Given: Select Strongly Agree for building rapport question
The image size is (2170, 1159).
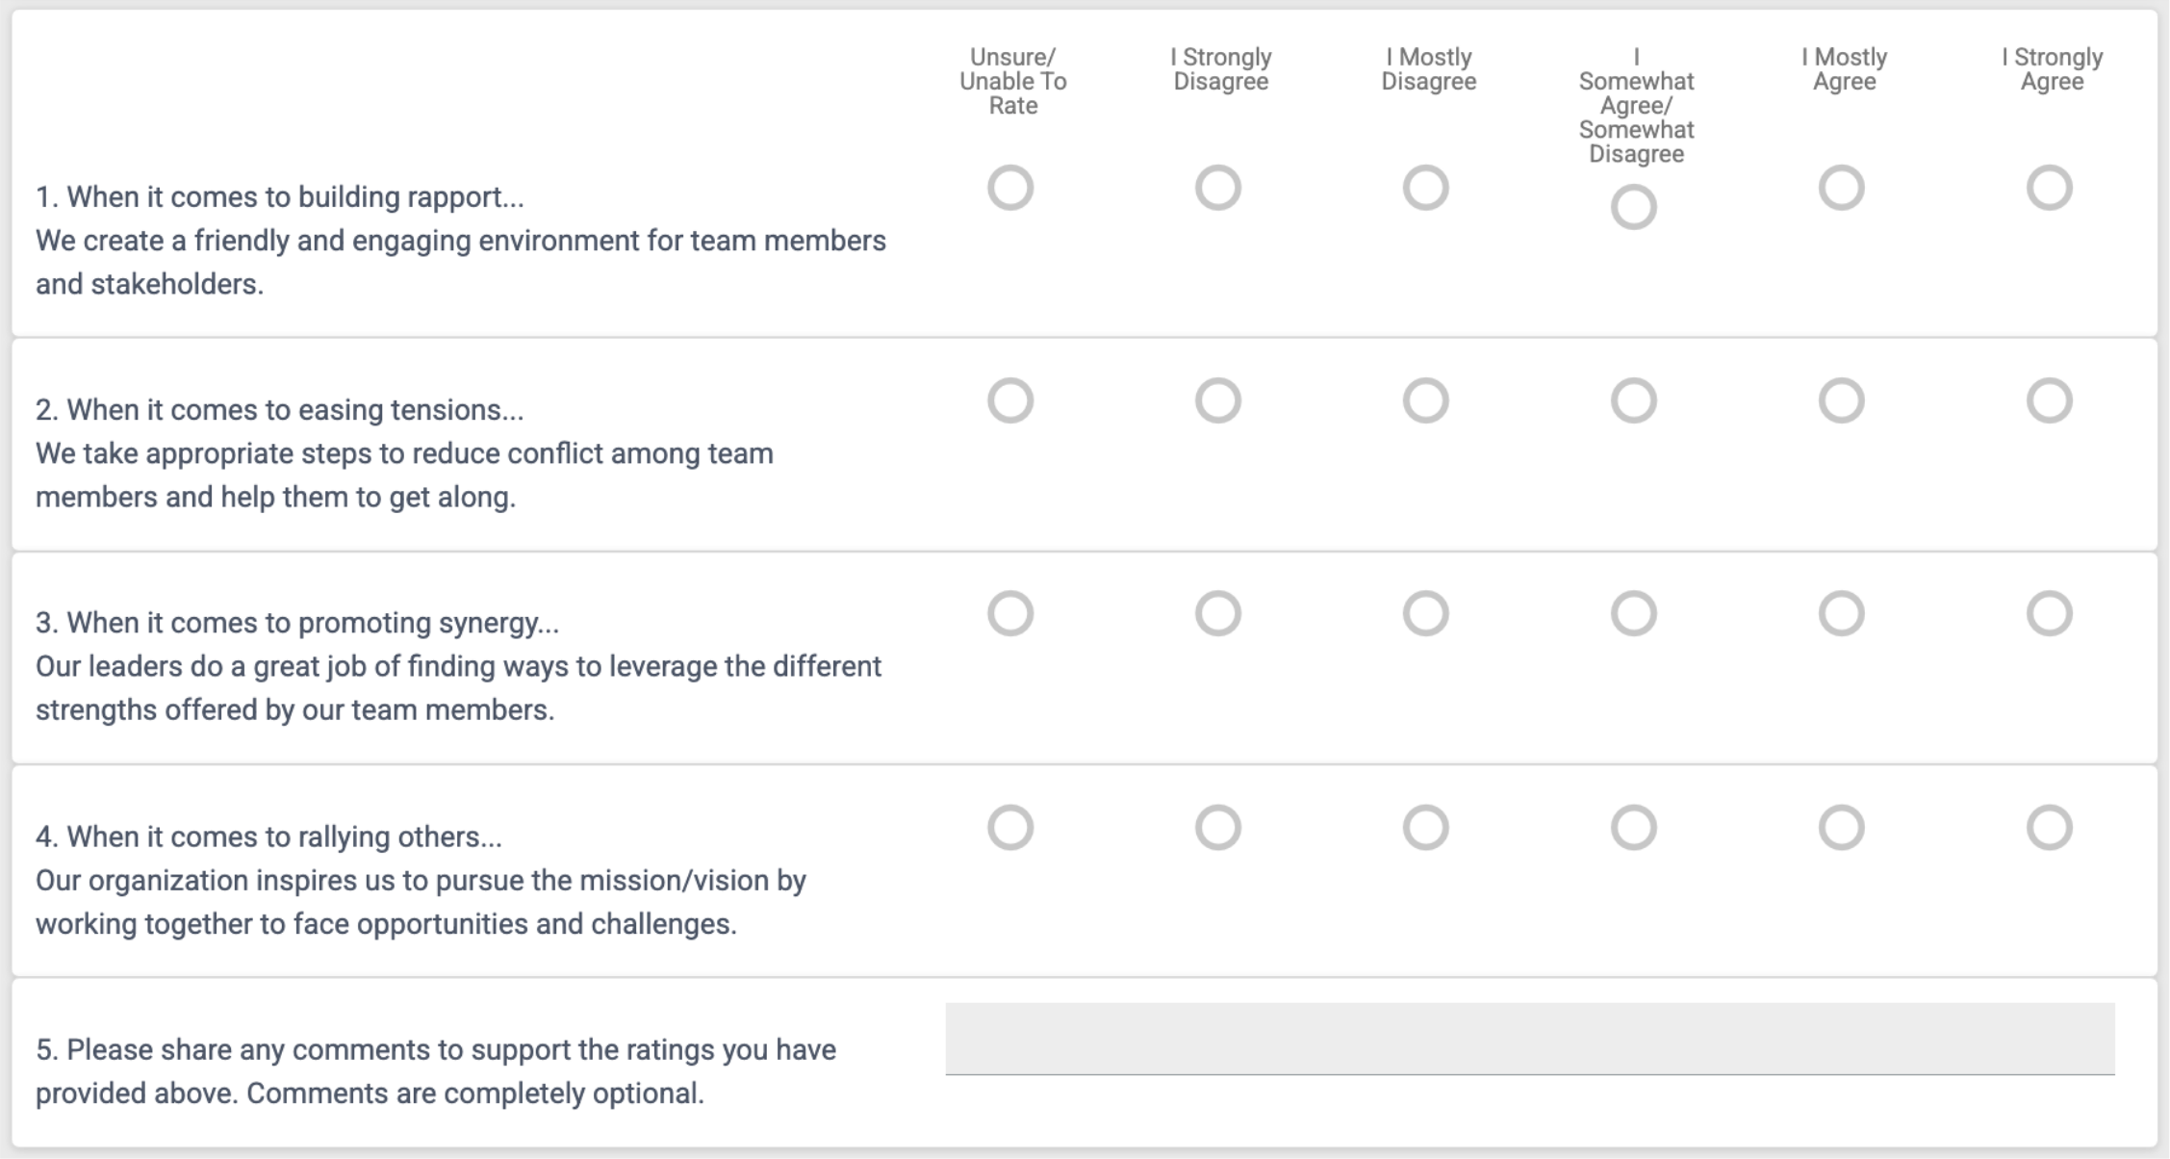Looking at the screenshot, I should coord(2049,188).
